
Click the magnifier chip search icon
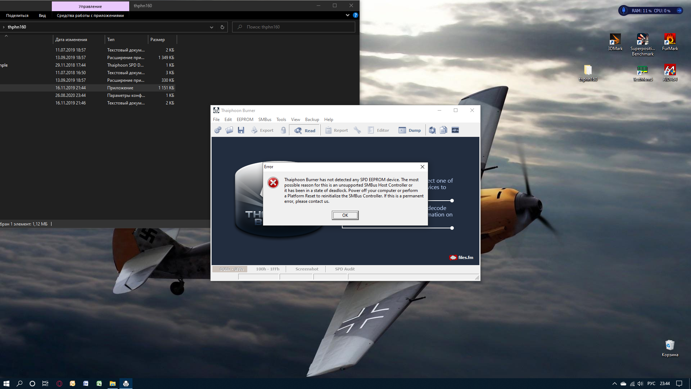(x=432, y=130)
